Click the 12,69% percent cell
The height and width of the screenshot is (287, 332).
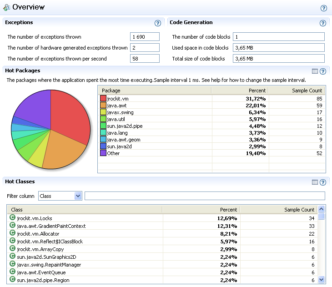pyautogui.click(x=227, y=218)
